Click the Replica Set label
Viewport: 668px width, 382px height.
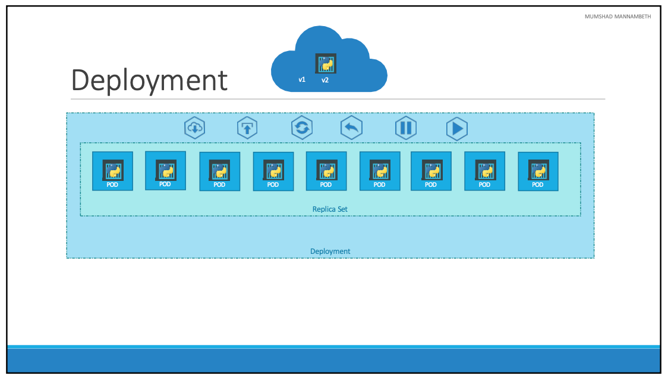tap(330, 209)
